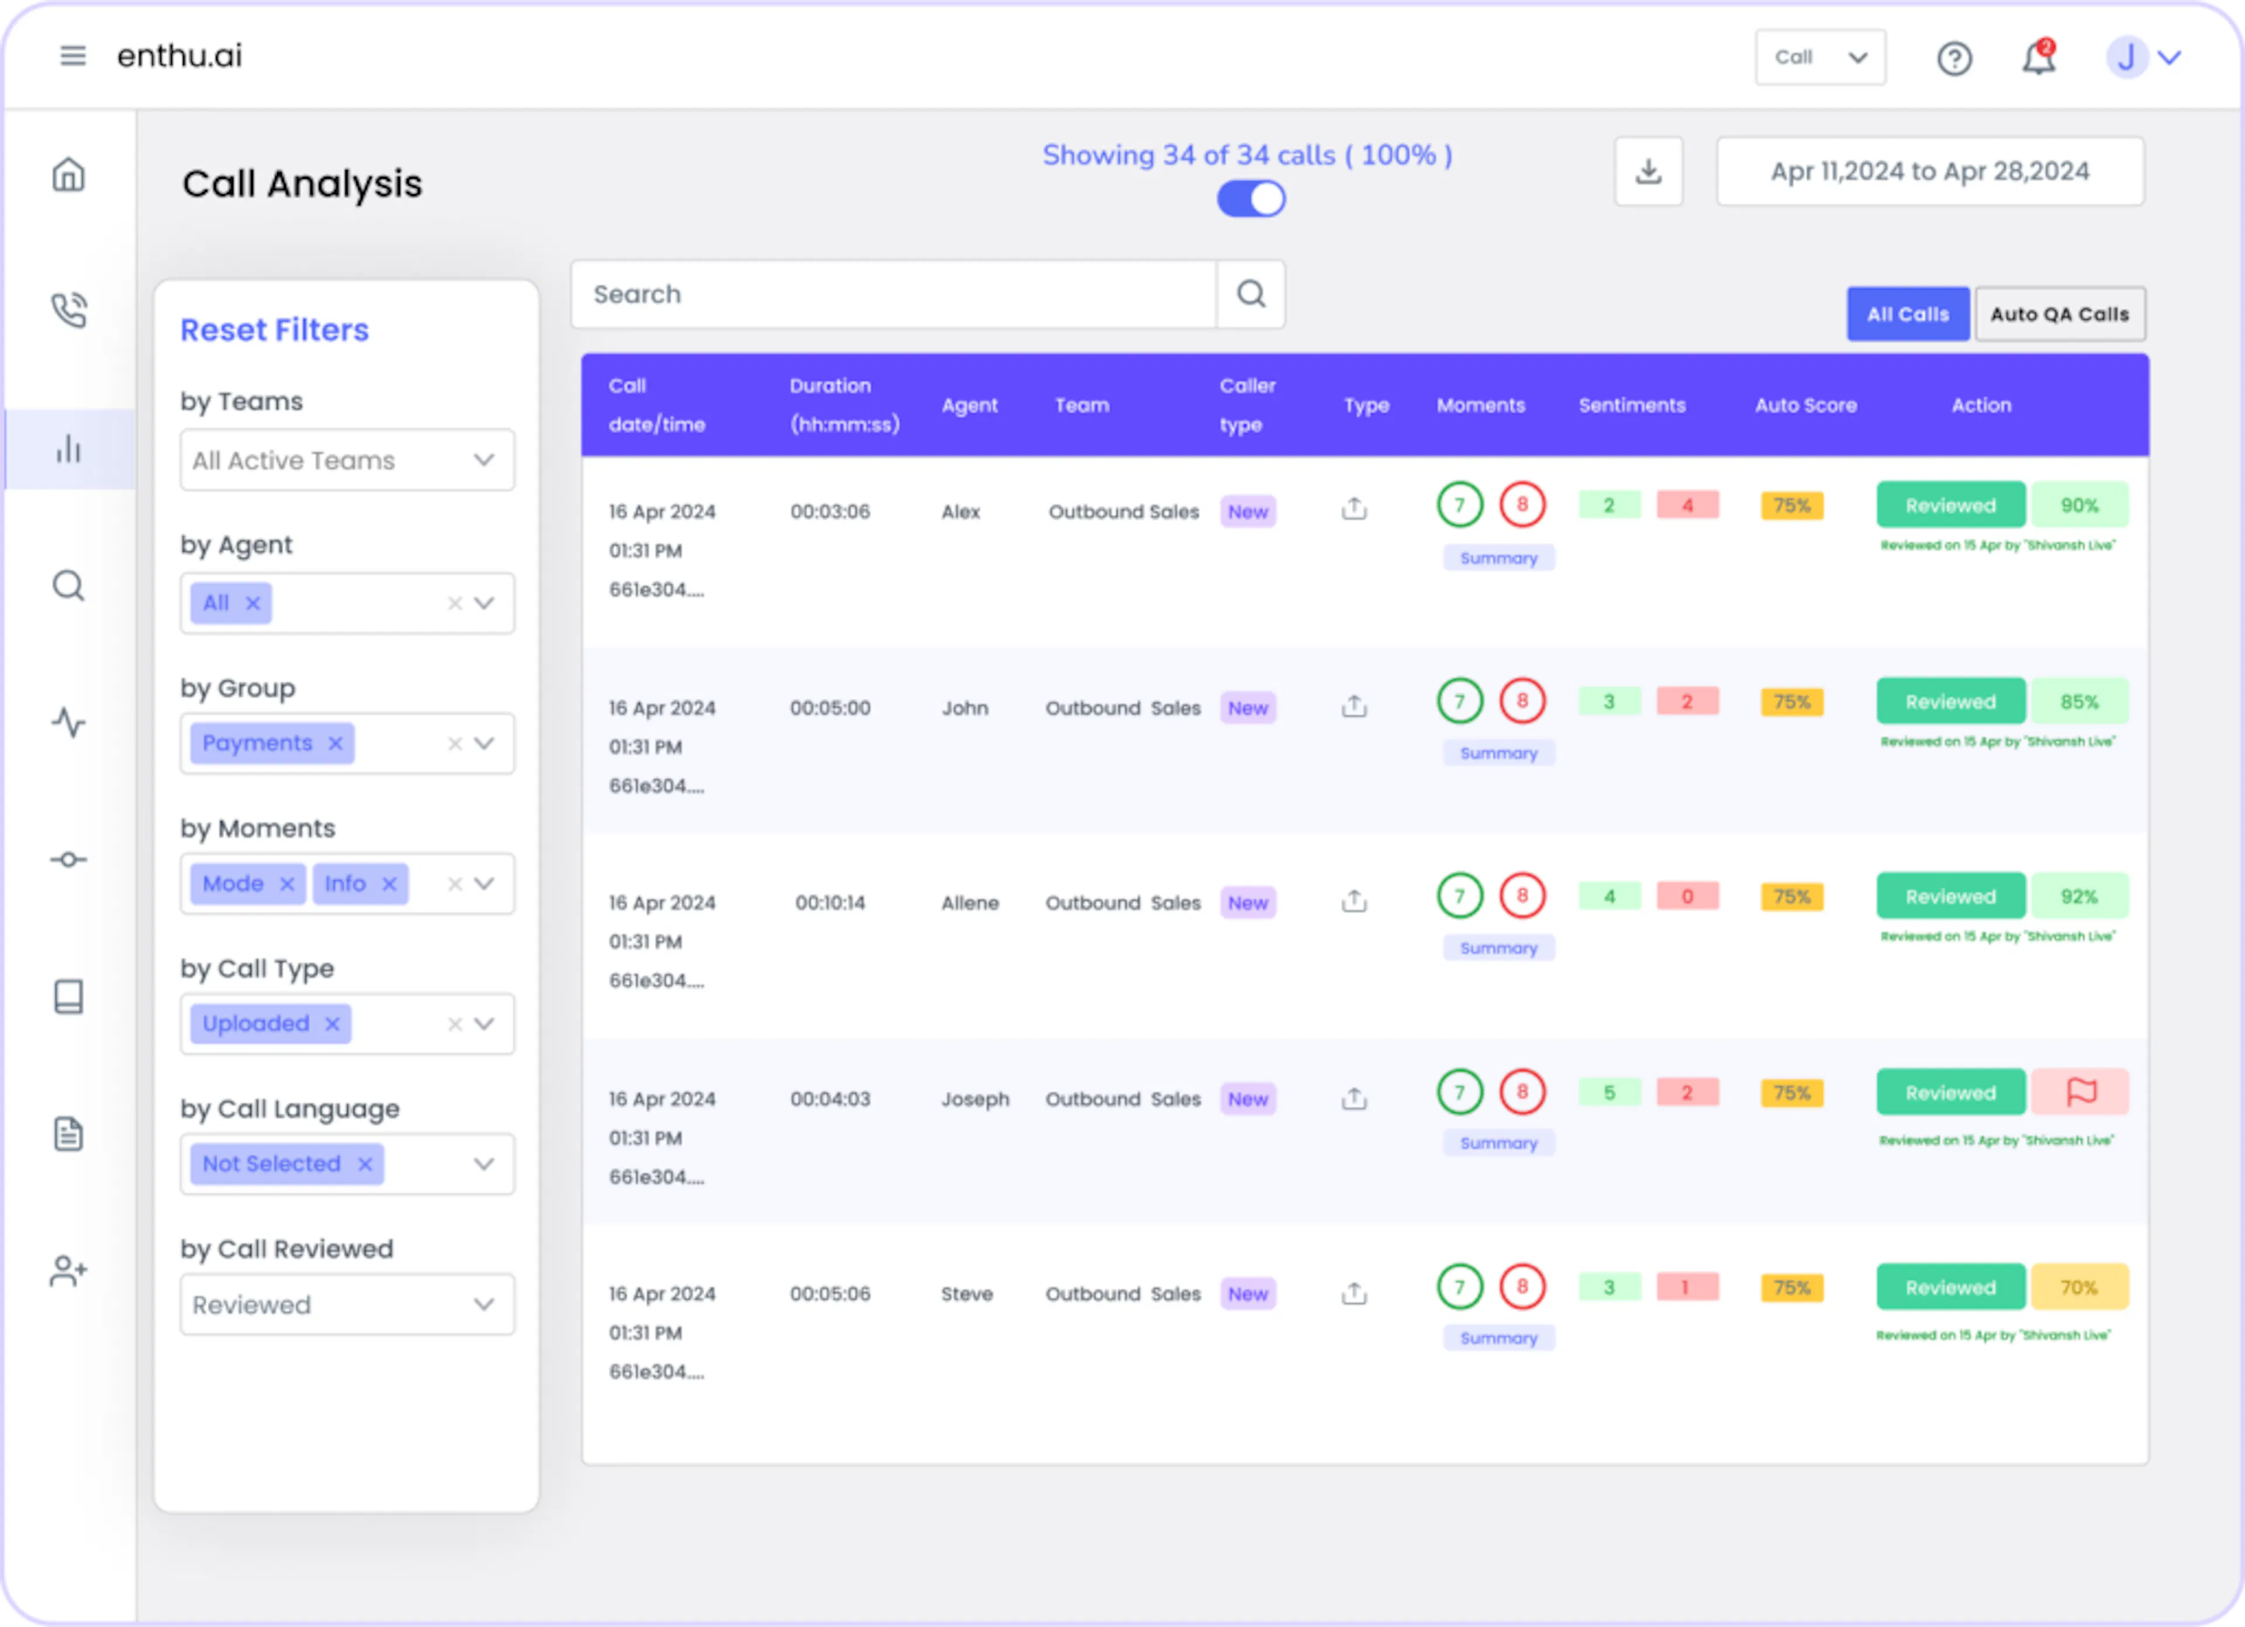This screenshot has width=2245, height=1627.
Task: Go to the Home sidebar icon
Action: point(68,174)
